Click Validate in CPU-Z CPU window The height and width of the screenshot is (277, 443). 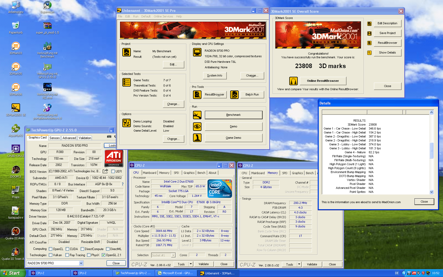(x=204, y=264)
